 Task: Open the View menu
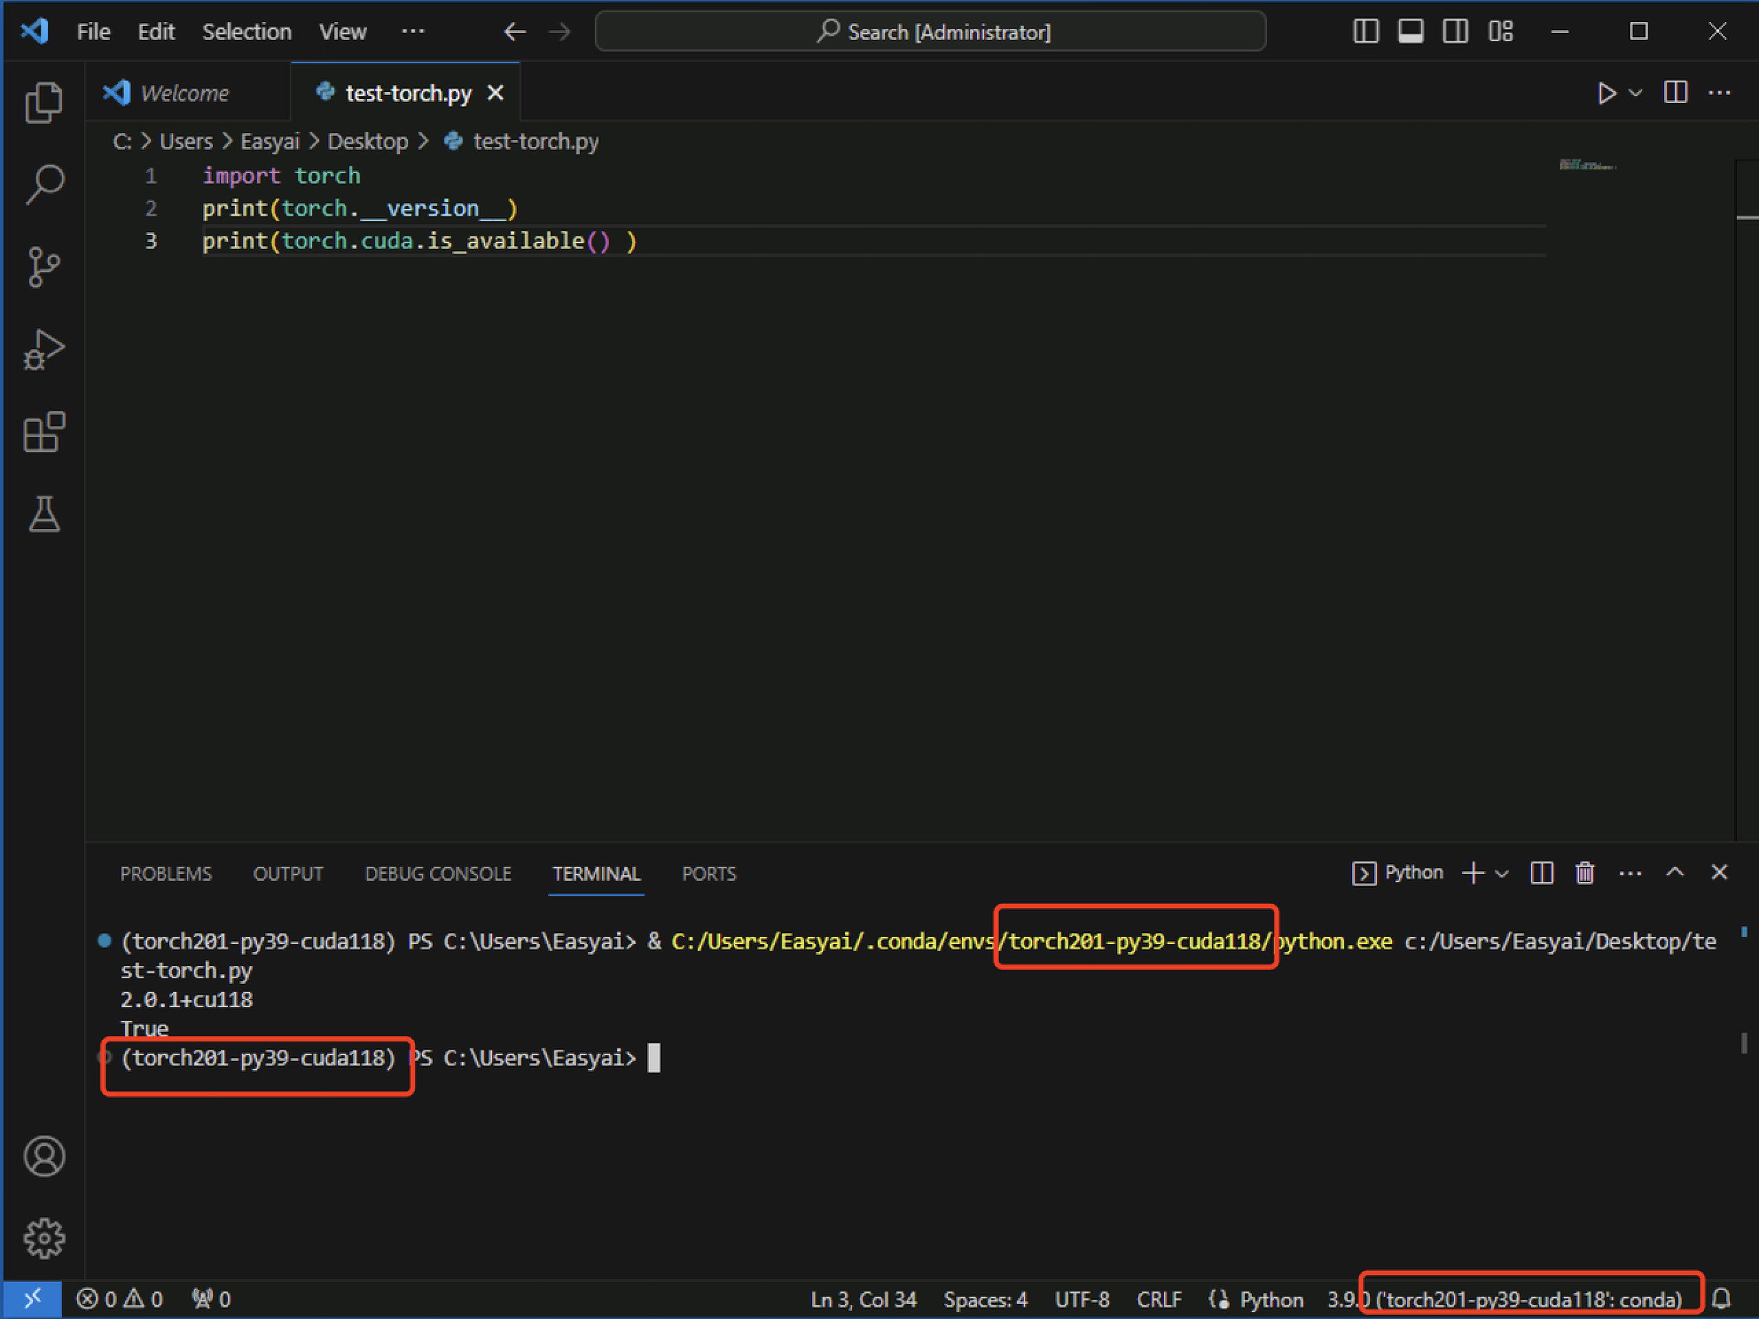point(343,32)
